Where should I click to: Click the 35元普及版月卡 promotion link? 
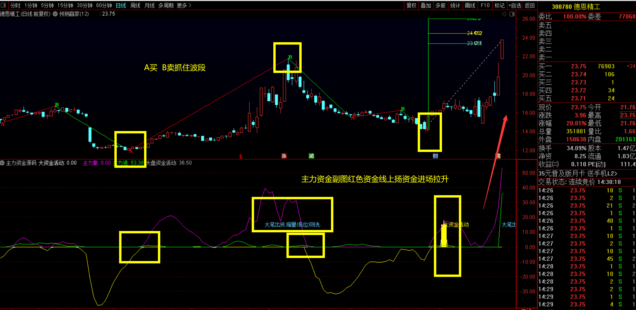point(578,174)
